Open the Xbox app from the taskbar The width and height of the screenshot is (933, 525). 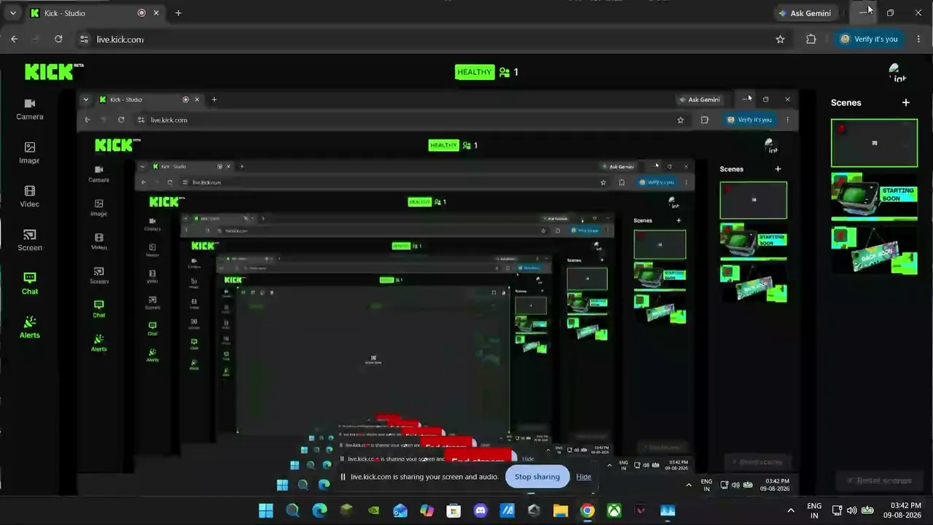pos(614,510)
